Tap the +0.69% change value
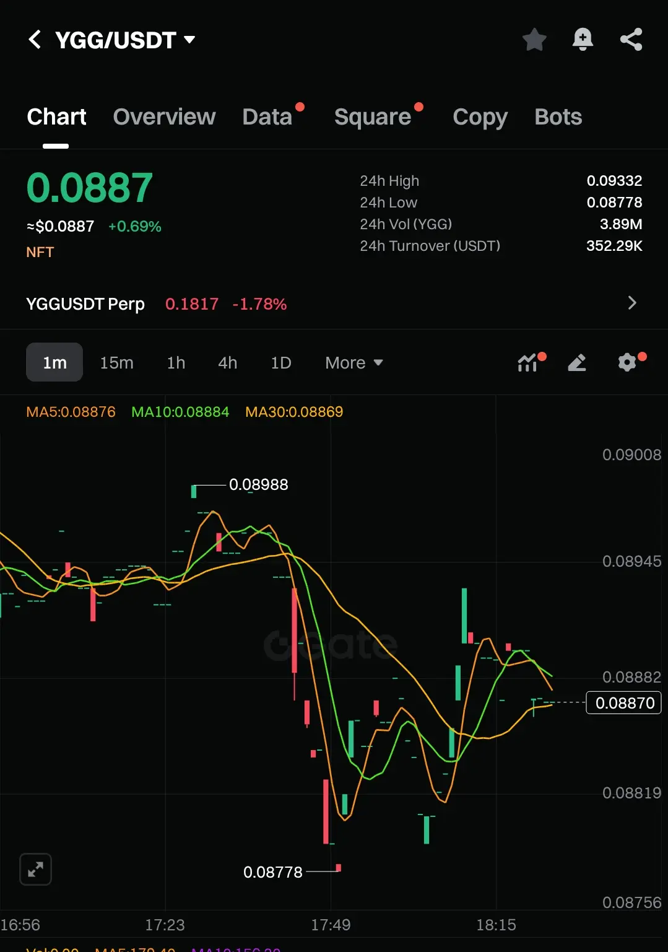The width and height of the screenshot is (668, 952). click(x=135, y=226)
